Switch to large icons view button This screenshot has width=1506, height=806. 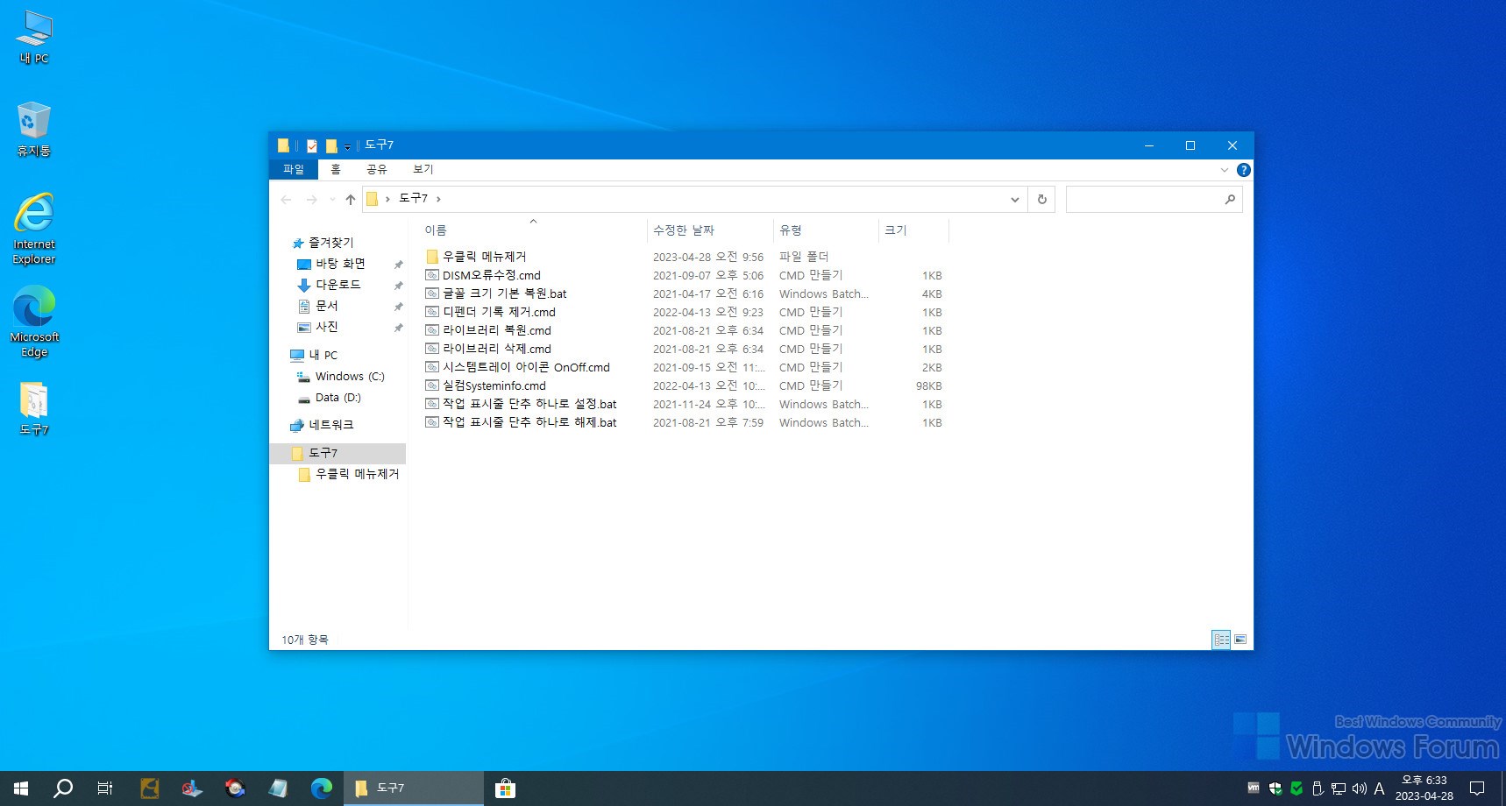click(x=1240, y=640)
